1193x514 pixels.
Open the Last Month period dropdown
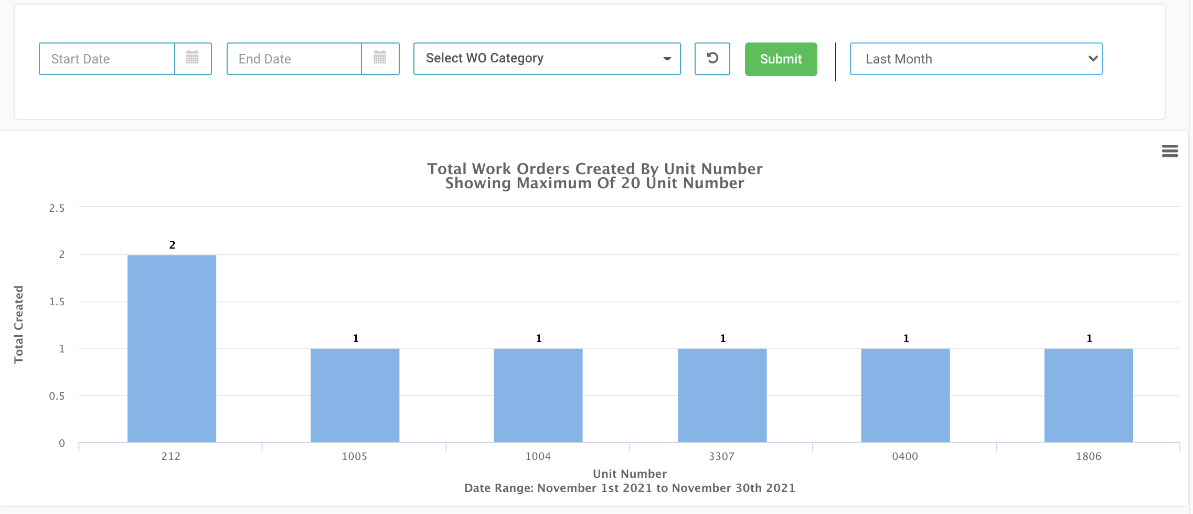[975, 59]
